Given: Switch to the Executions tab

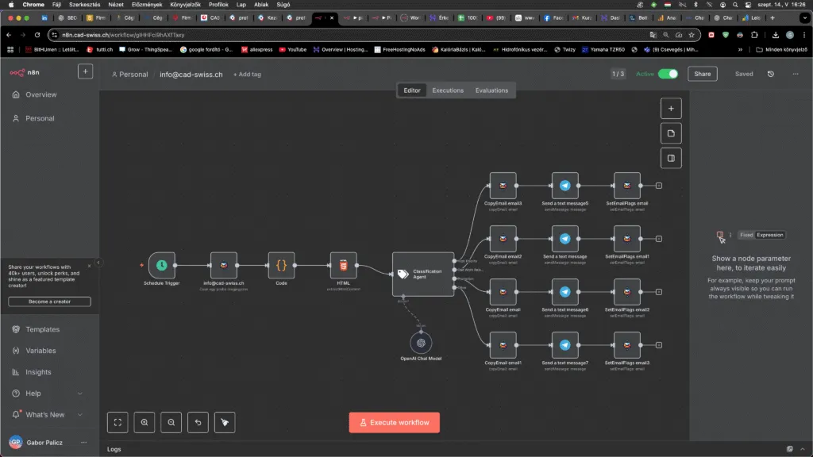Looking at the screenshot, I should (447, 90).
